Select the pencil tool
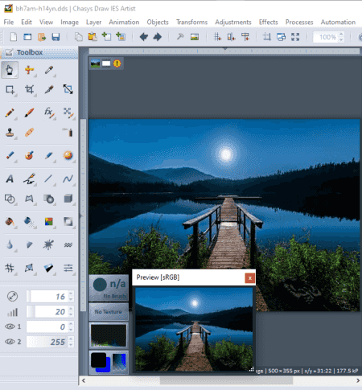362x390 pixels. [x=10, y=113]
